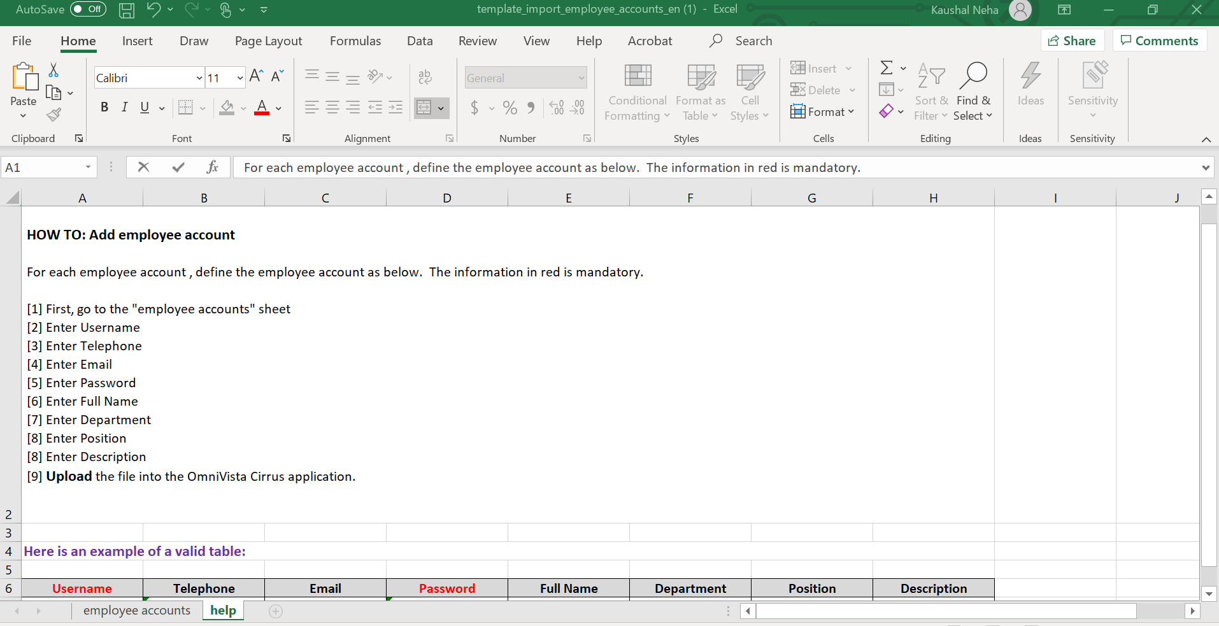This screenshot has width=1219, height=626.
Task: Click Decrease Indent icon
Action: click(375, 108)
